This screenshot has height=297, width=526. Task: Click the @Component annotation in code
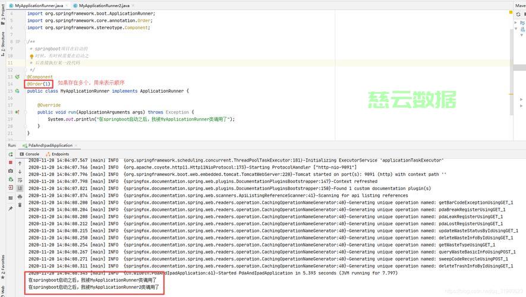(40, 77)
